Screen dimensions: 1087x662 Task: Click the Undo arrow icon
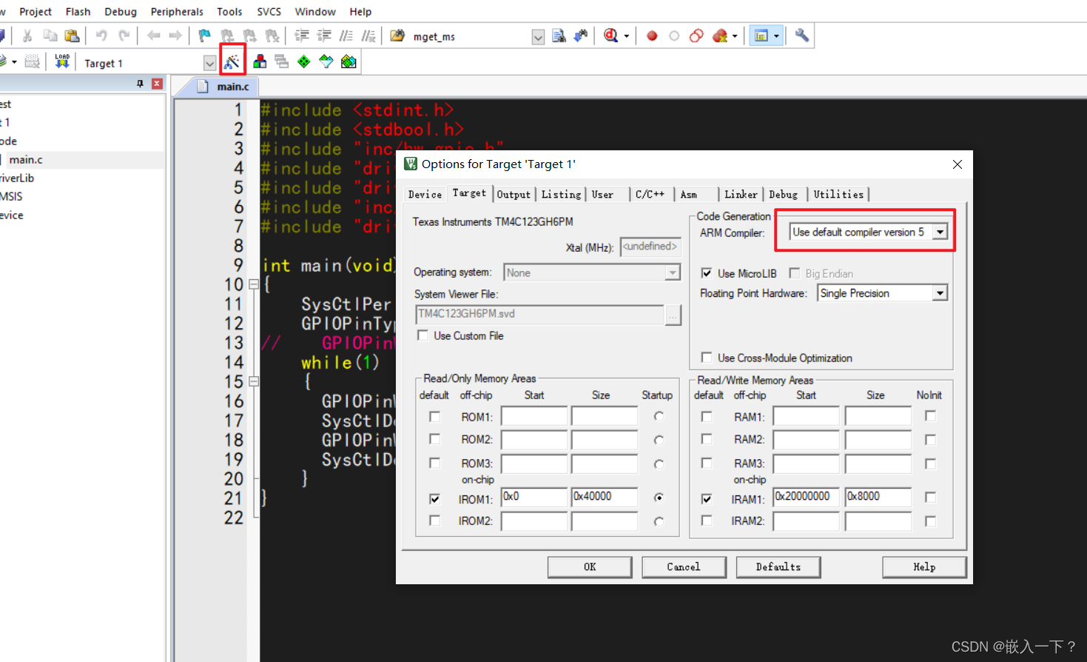[101, 36]
